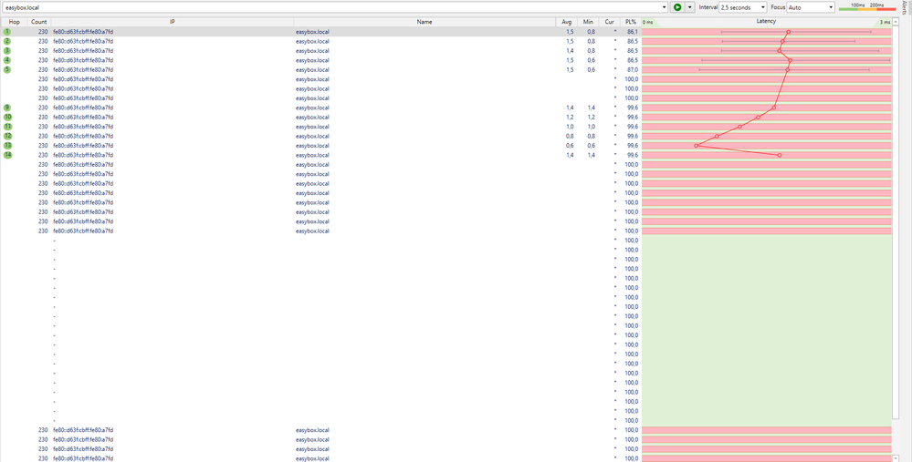Click the 3 ms label on the latency scale
The height and width of the screenshot is (462, 912).
(885, 22)
